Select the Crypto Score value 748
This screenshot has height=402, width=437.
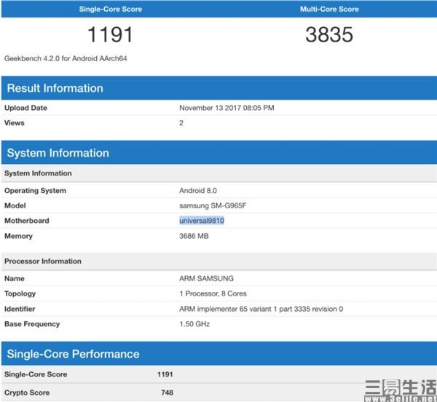168,393
